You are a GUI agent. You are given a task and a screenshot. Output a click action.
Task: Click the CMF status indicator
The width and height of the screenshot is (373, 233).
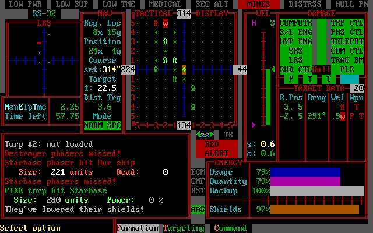point(198,181)
